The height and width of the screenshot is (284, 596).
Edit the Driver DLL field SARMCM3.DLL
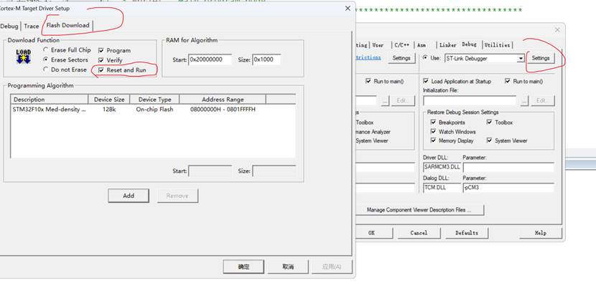pyautogui.click(x=442, y=167)
